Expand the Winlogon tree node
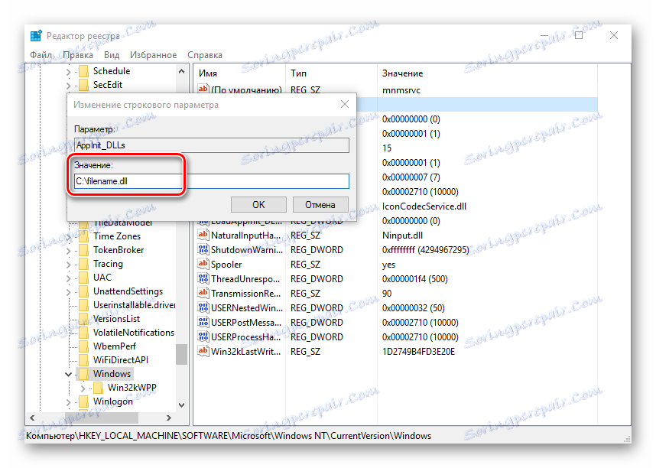656x468 pixels. click(x=69, y=402)
